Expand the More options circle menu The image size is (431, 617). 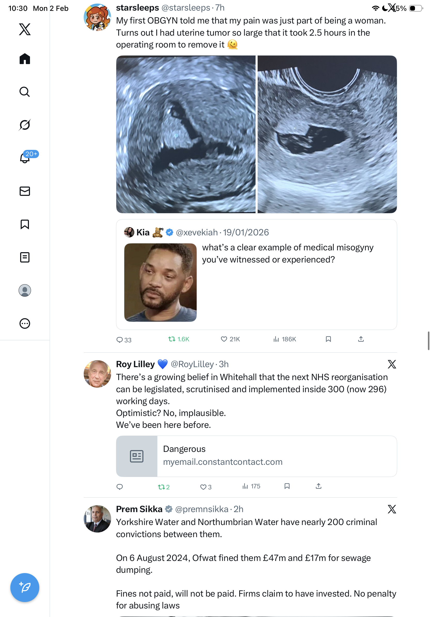click(x=25, y=323)
